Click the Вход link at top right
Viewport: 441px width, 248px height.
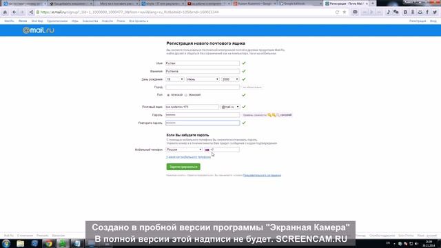[x=433, y=21]
